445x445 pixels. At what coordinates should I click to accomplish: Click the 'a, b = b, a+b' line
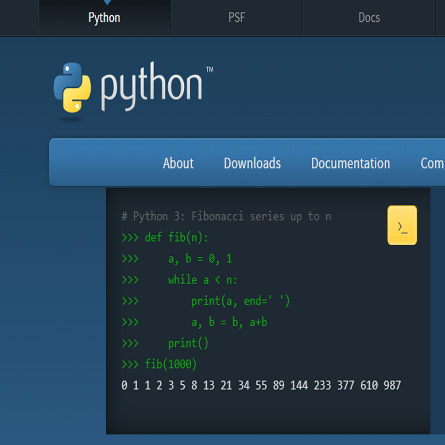229,322
